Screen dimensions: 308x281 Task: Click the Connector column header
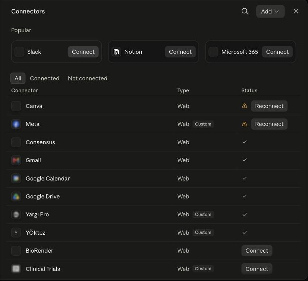pos(24,90)
